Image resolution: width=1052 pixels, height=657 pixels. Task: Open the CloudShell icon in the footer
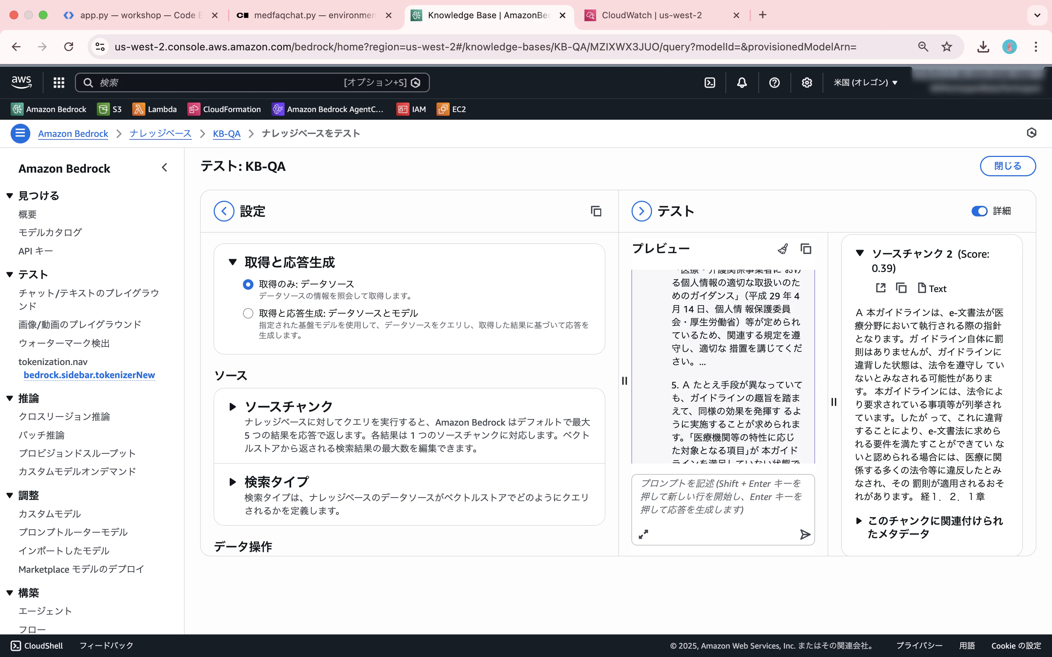16,646
